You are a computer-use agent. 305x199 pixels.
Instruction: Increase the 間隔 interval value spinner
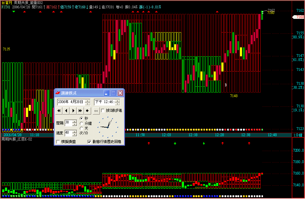pos(74,122)
